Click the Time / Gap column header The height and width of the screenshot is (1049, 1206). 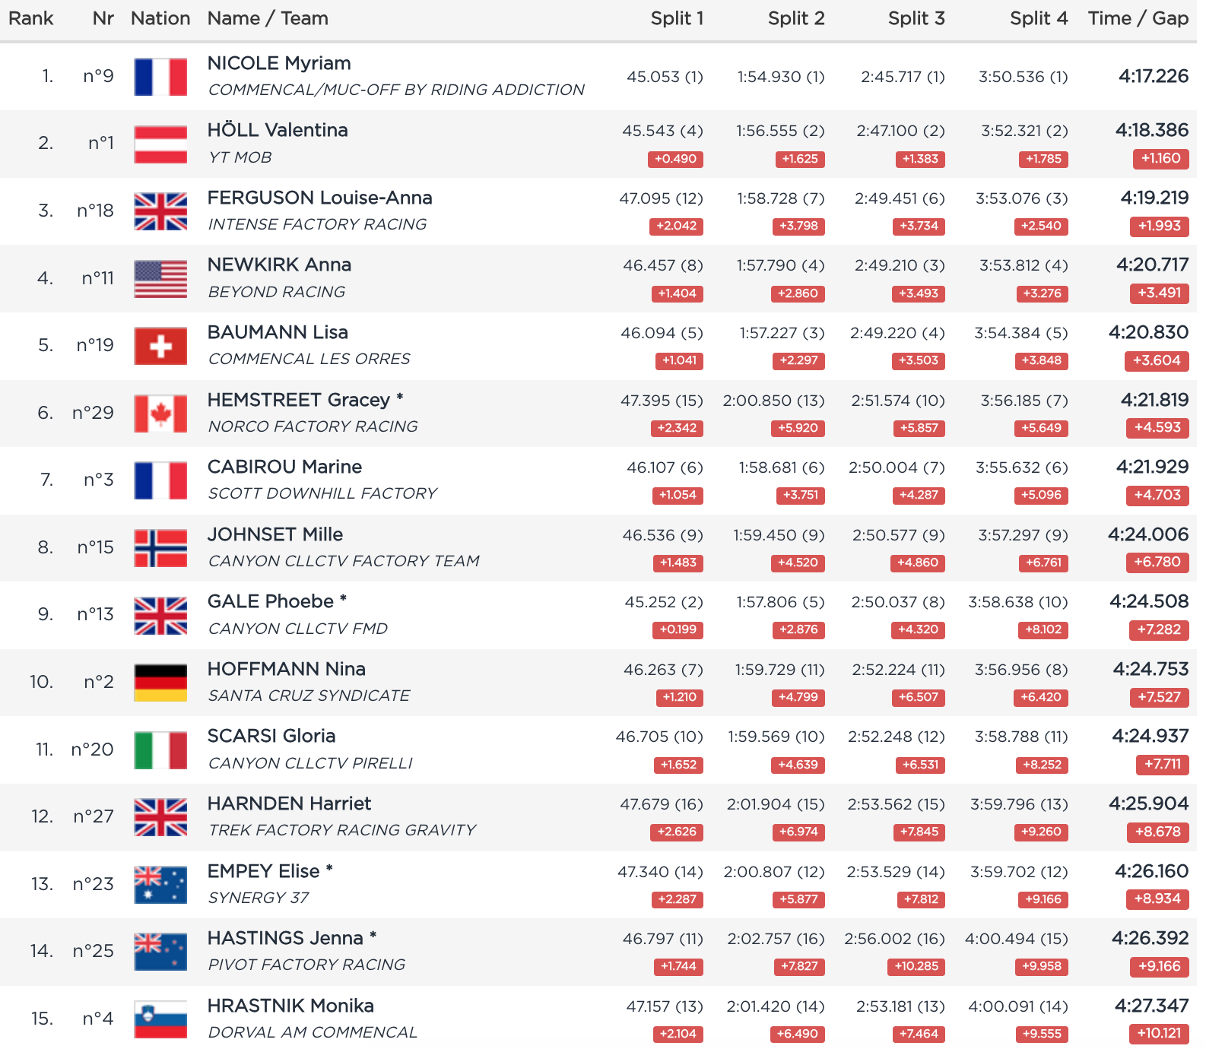[1138, 18]
